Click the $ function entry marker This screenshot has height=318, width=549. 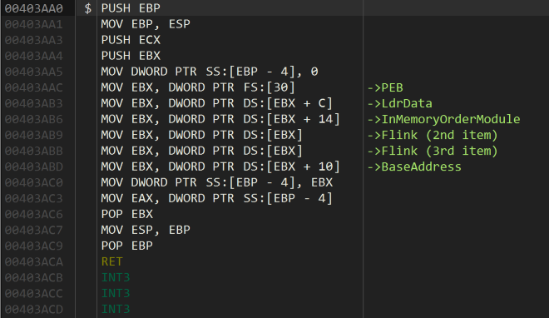[x=87, y=8]
